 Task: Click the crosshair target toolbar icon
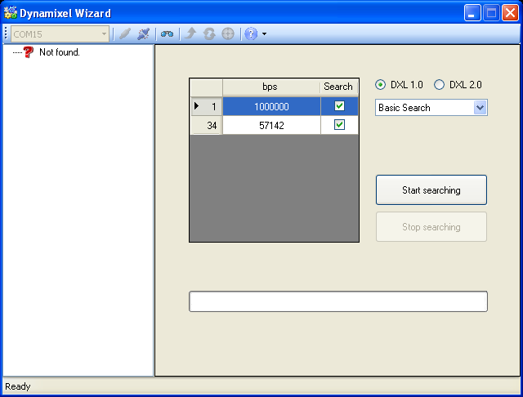pos(228,34)
